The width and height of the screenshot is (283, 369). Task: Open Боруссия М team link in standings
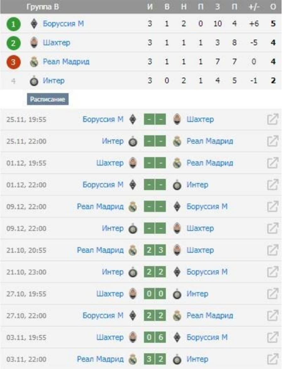coord(63,24)
